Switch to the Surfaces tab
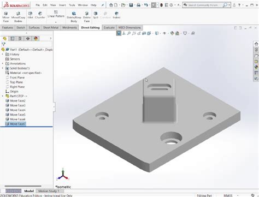Viewport: 259px width, 197px height. [x=34, y=27]
